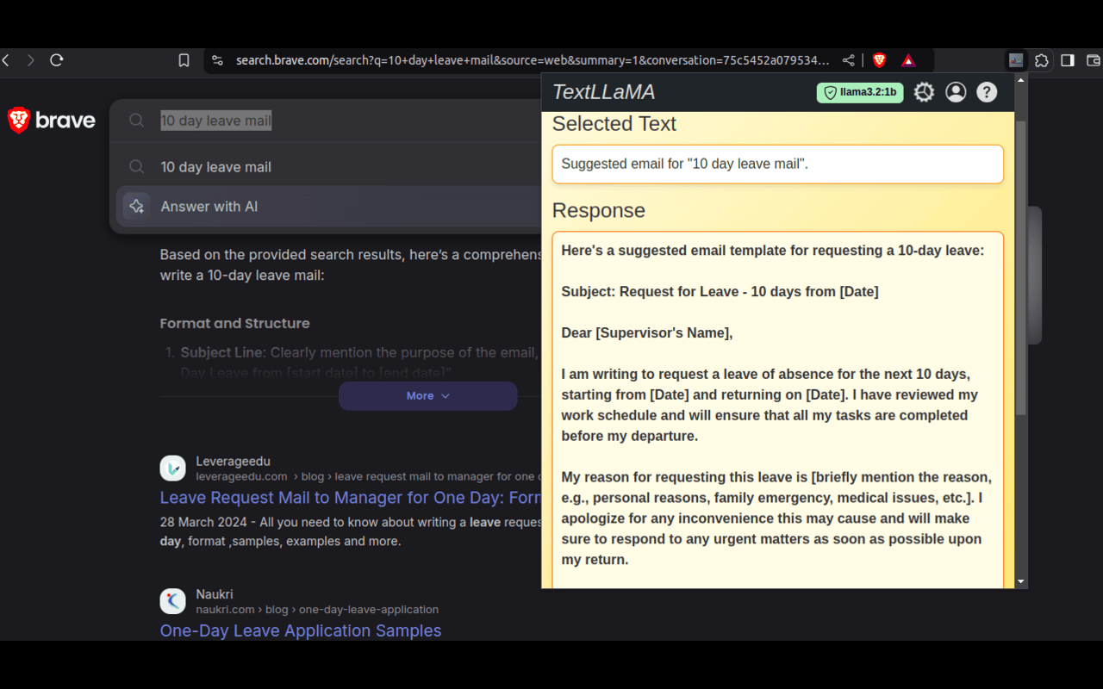Open Brave Rewards triangle icon
Screen dimensions: 1103x689
click(x=907, y=60)
